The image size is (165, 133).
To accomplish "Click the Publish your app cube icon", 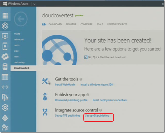I will [x=45, y=97].
